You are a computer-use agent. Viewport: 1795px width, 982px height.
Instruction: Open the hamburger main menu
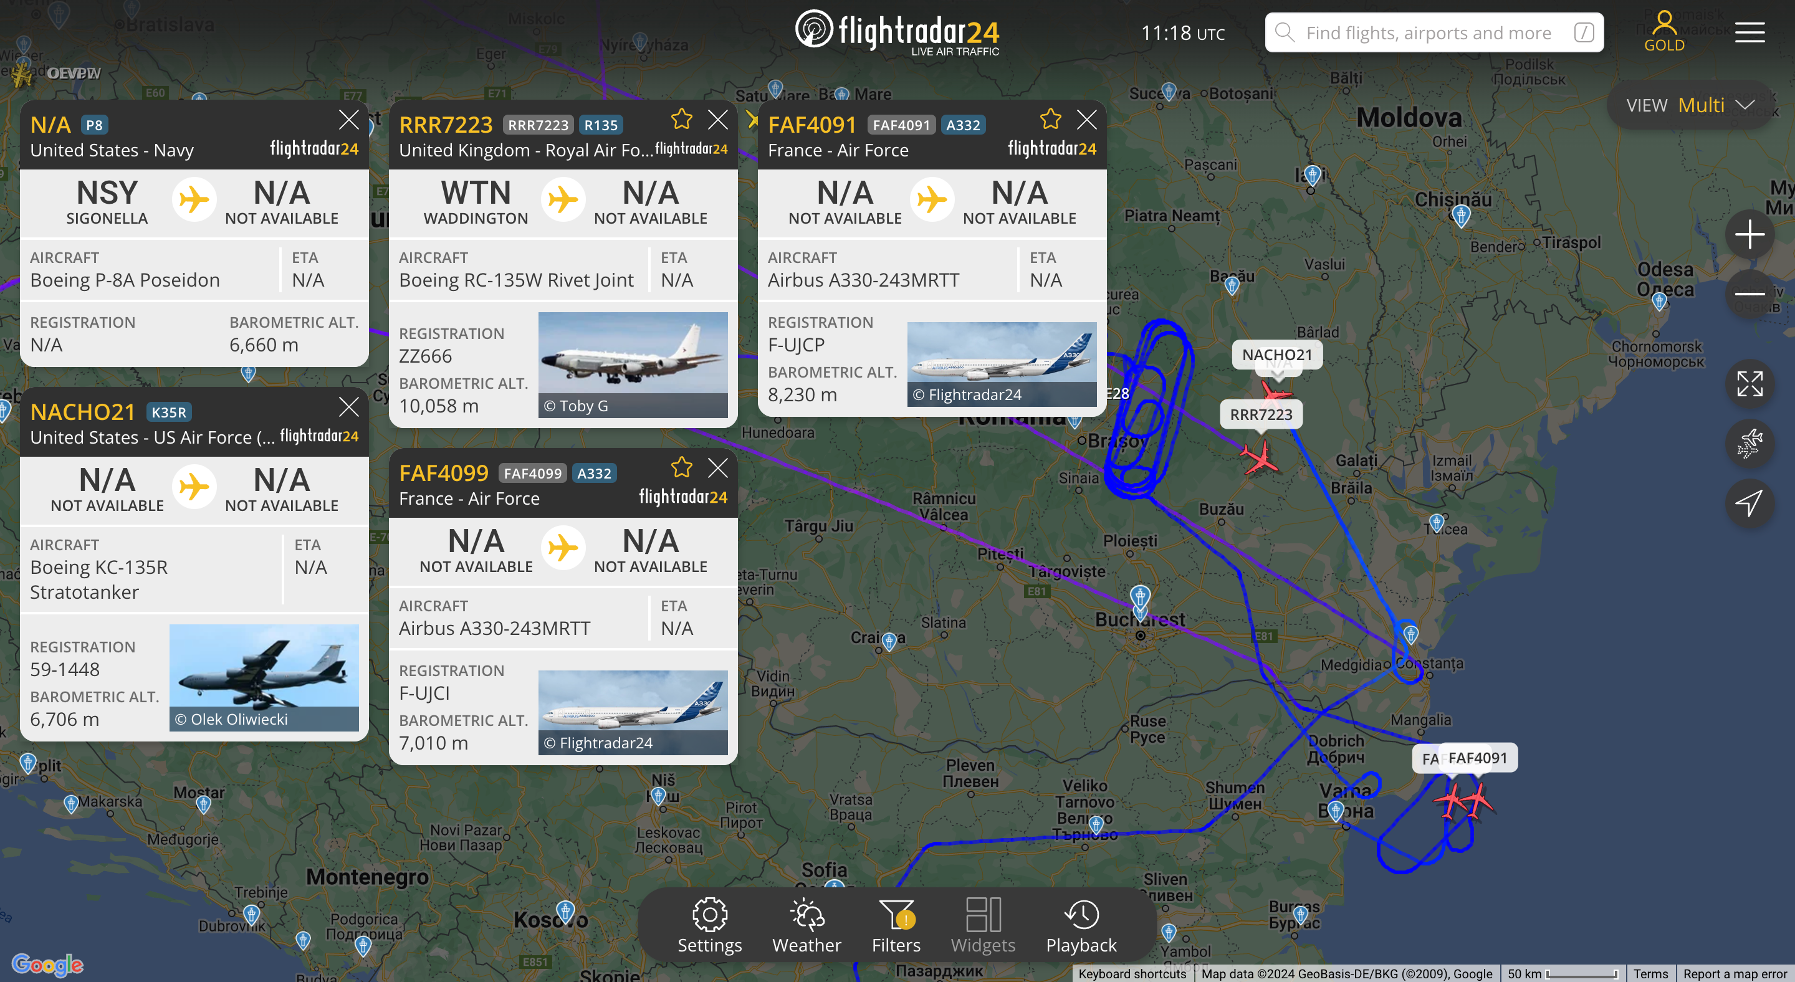[1750, 32]
